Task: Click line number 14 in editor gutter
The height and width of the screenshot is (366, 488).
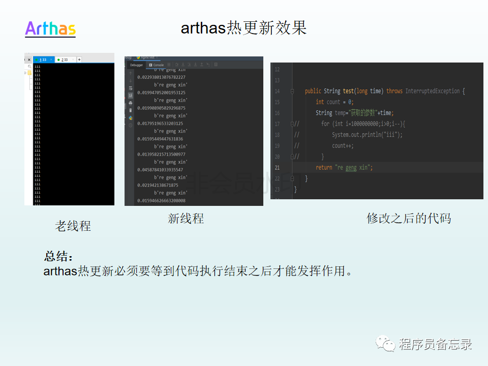Action: [x=277, y=91]
